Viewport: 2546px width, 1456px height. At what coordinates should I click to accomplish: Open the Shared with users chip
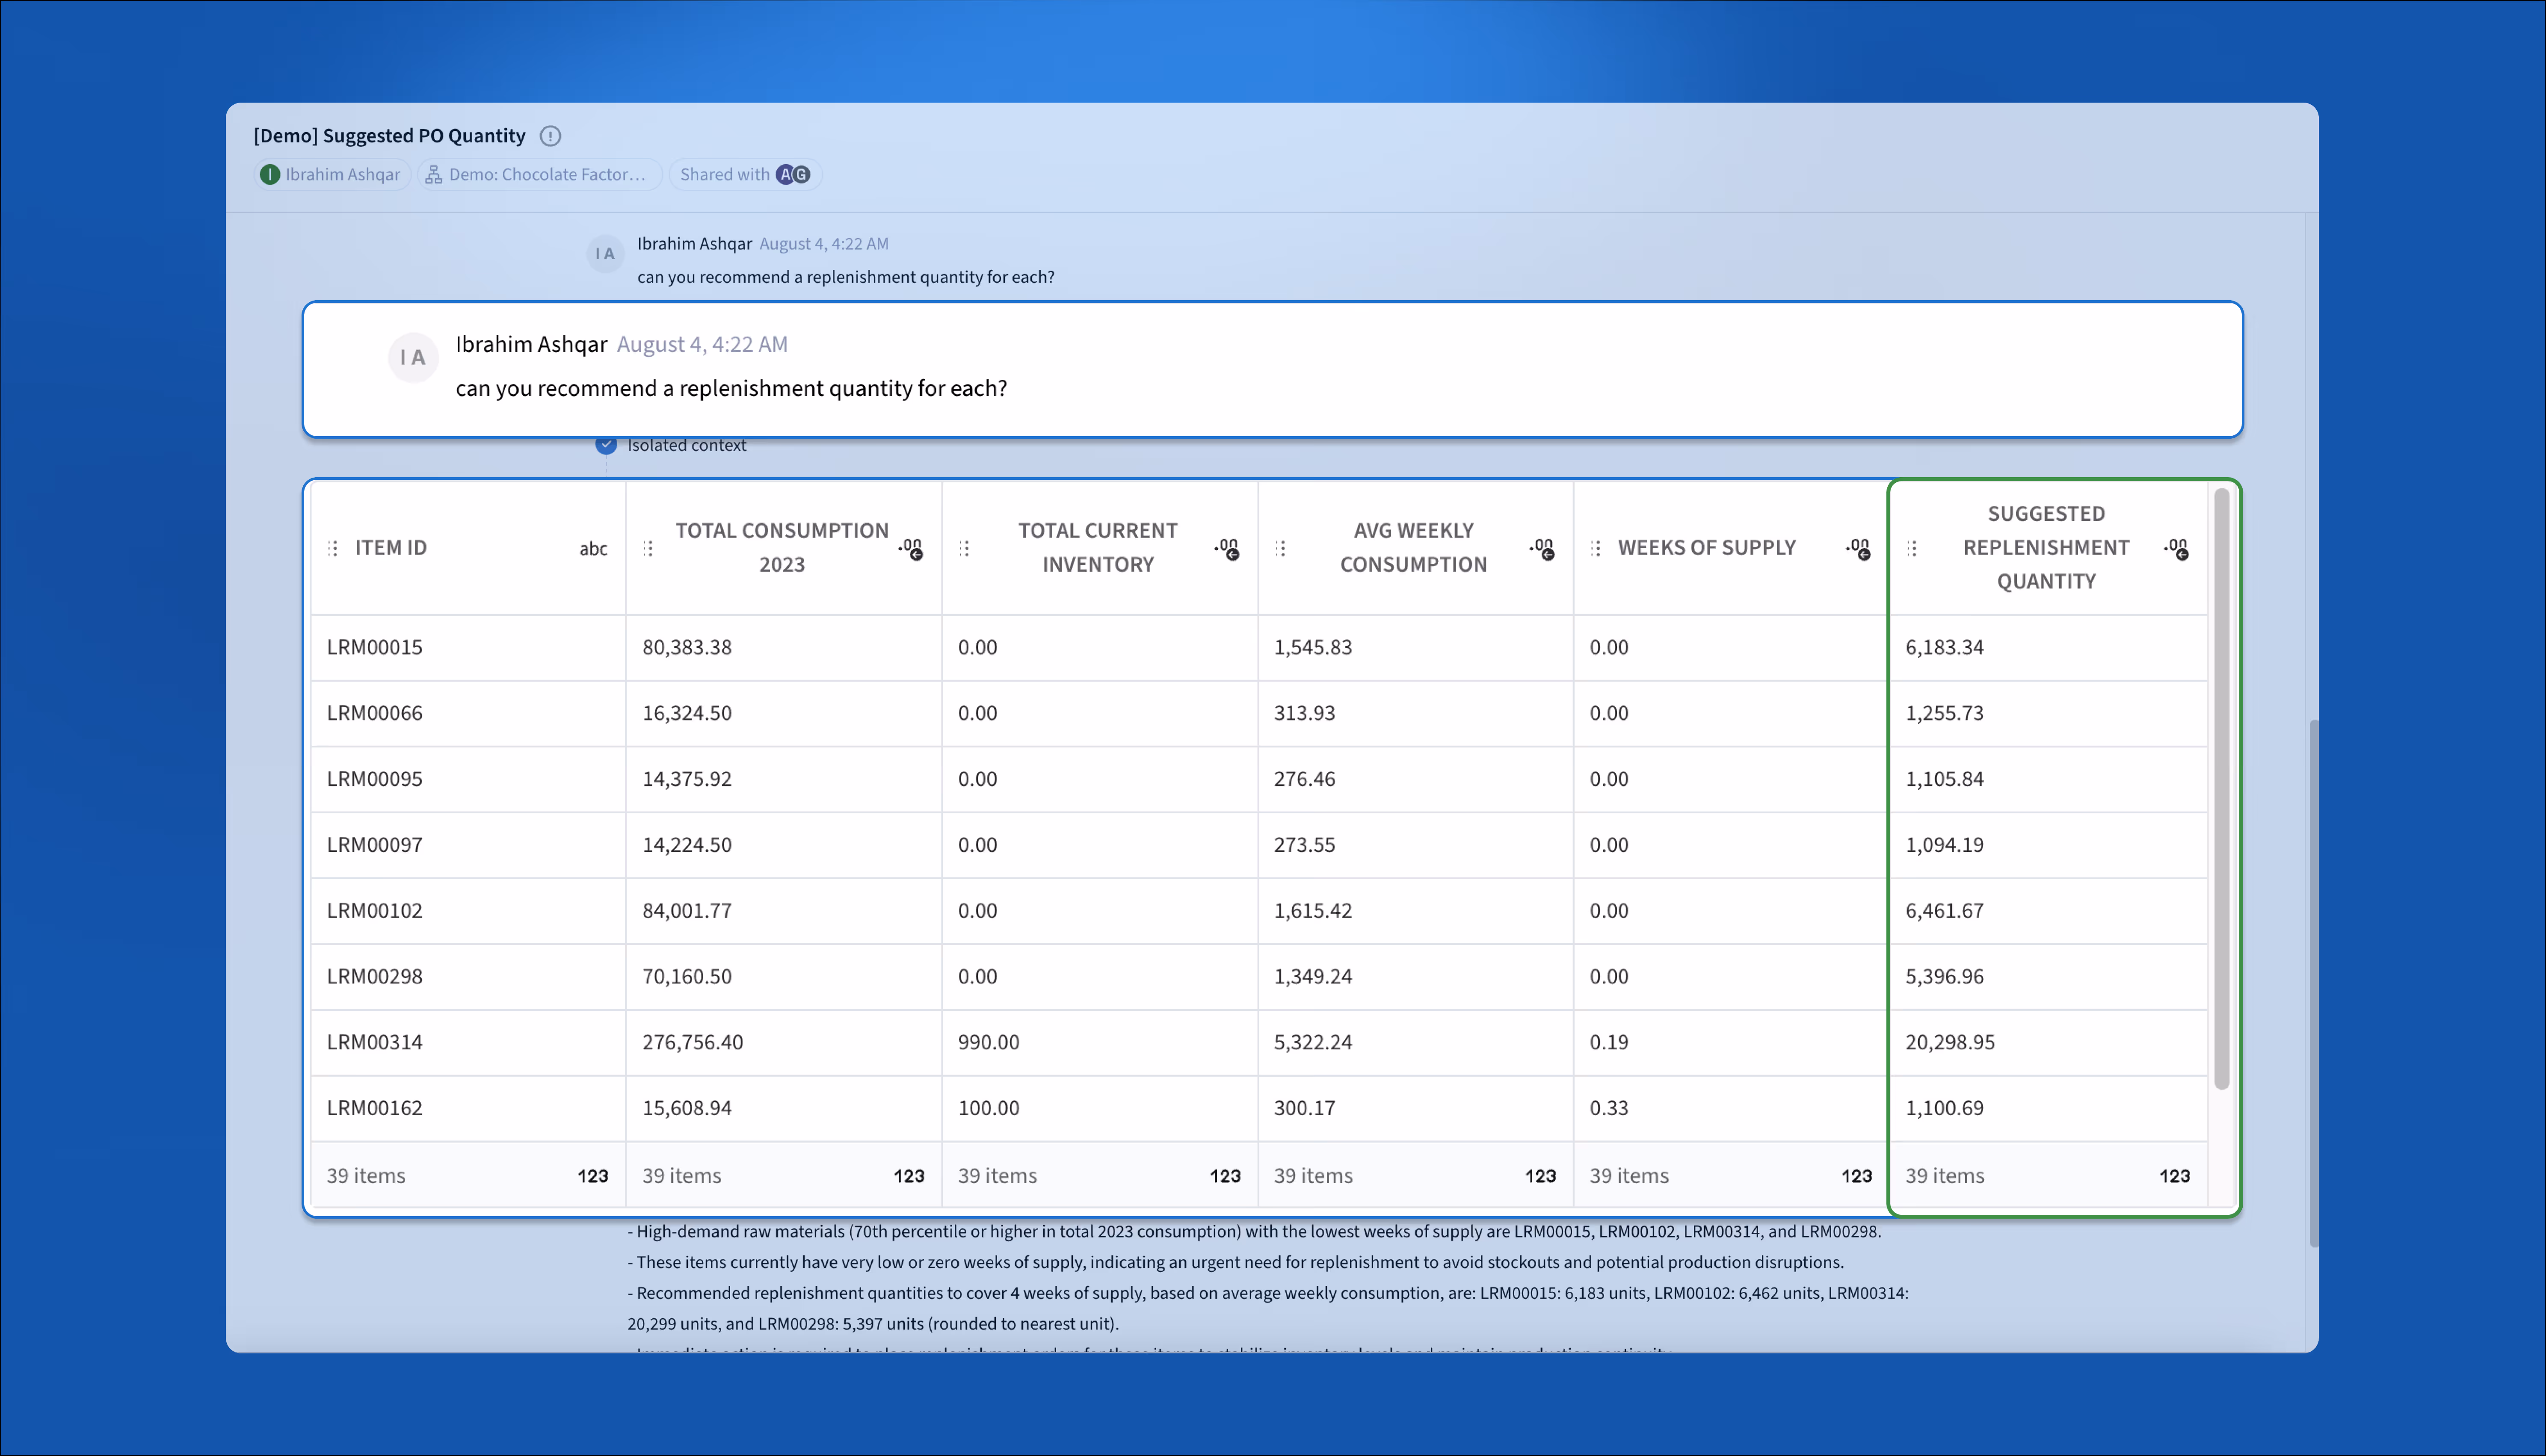[x=744, y=174]
